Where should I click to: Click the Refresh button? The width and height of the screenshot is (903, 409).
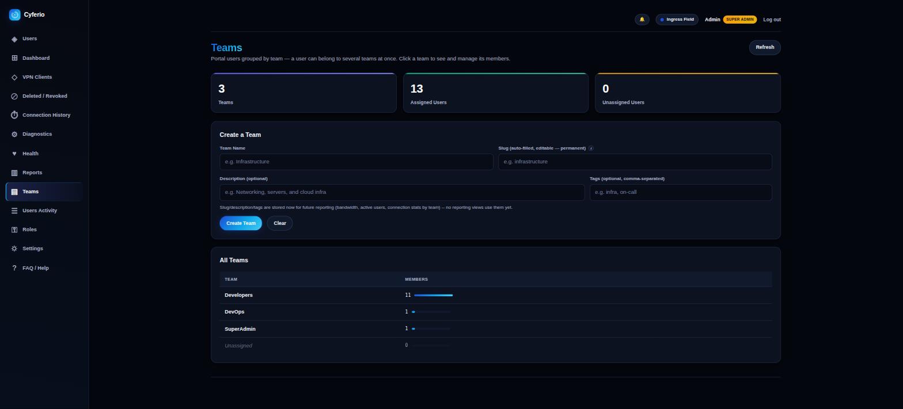point(765,47)
